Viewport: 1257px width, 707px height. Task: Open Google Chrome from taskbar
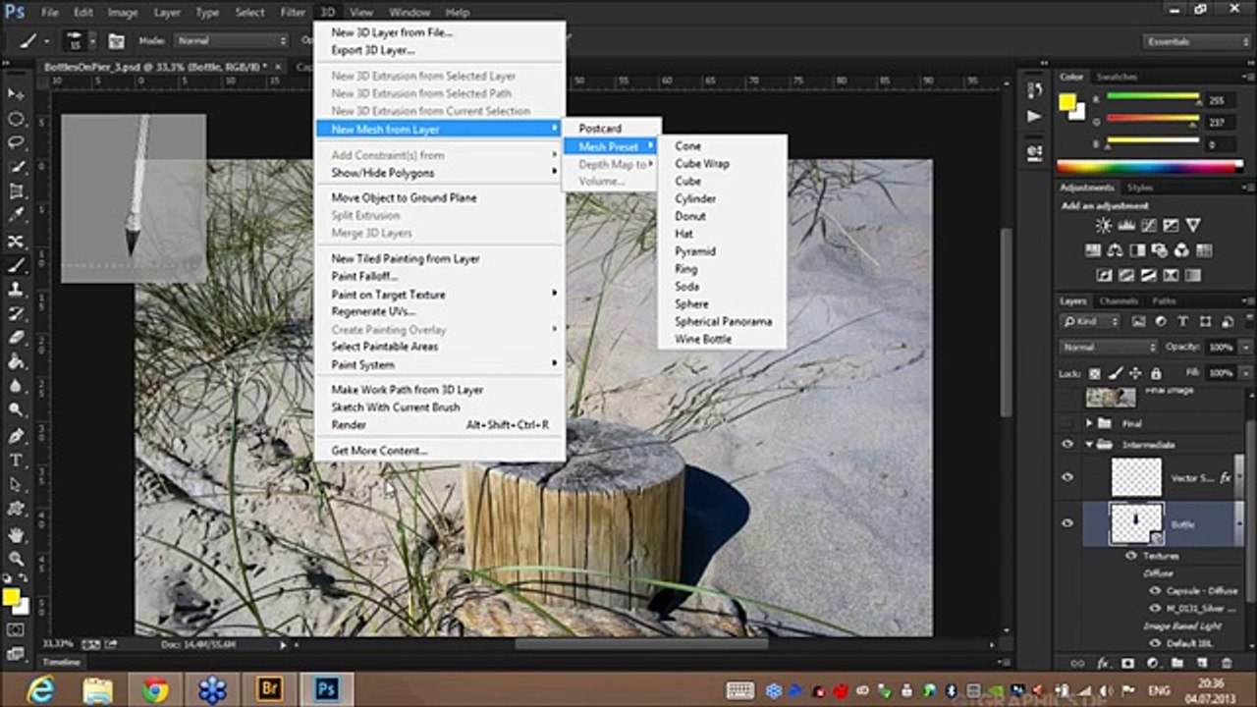(154, 689)
